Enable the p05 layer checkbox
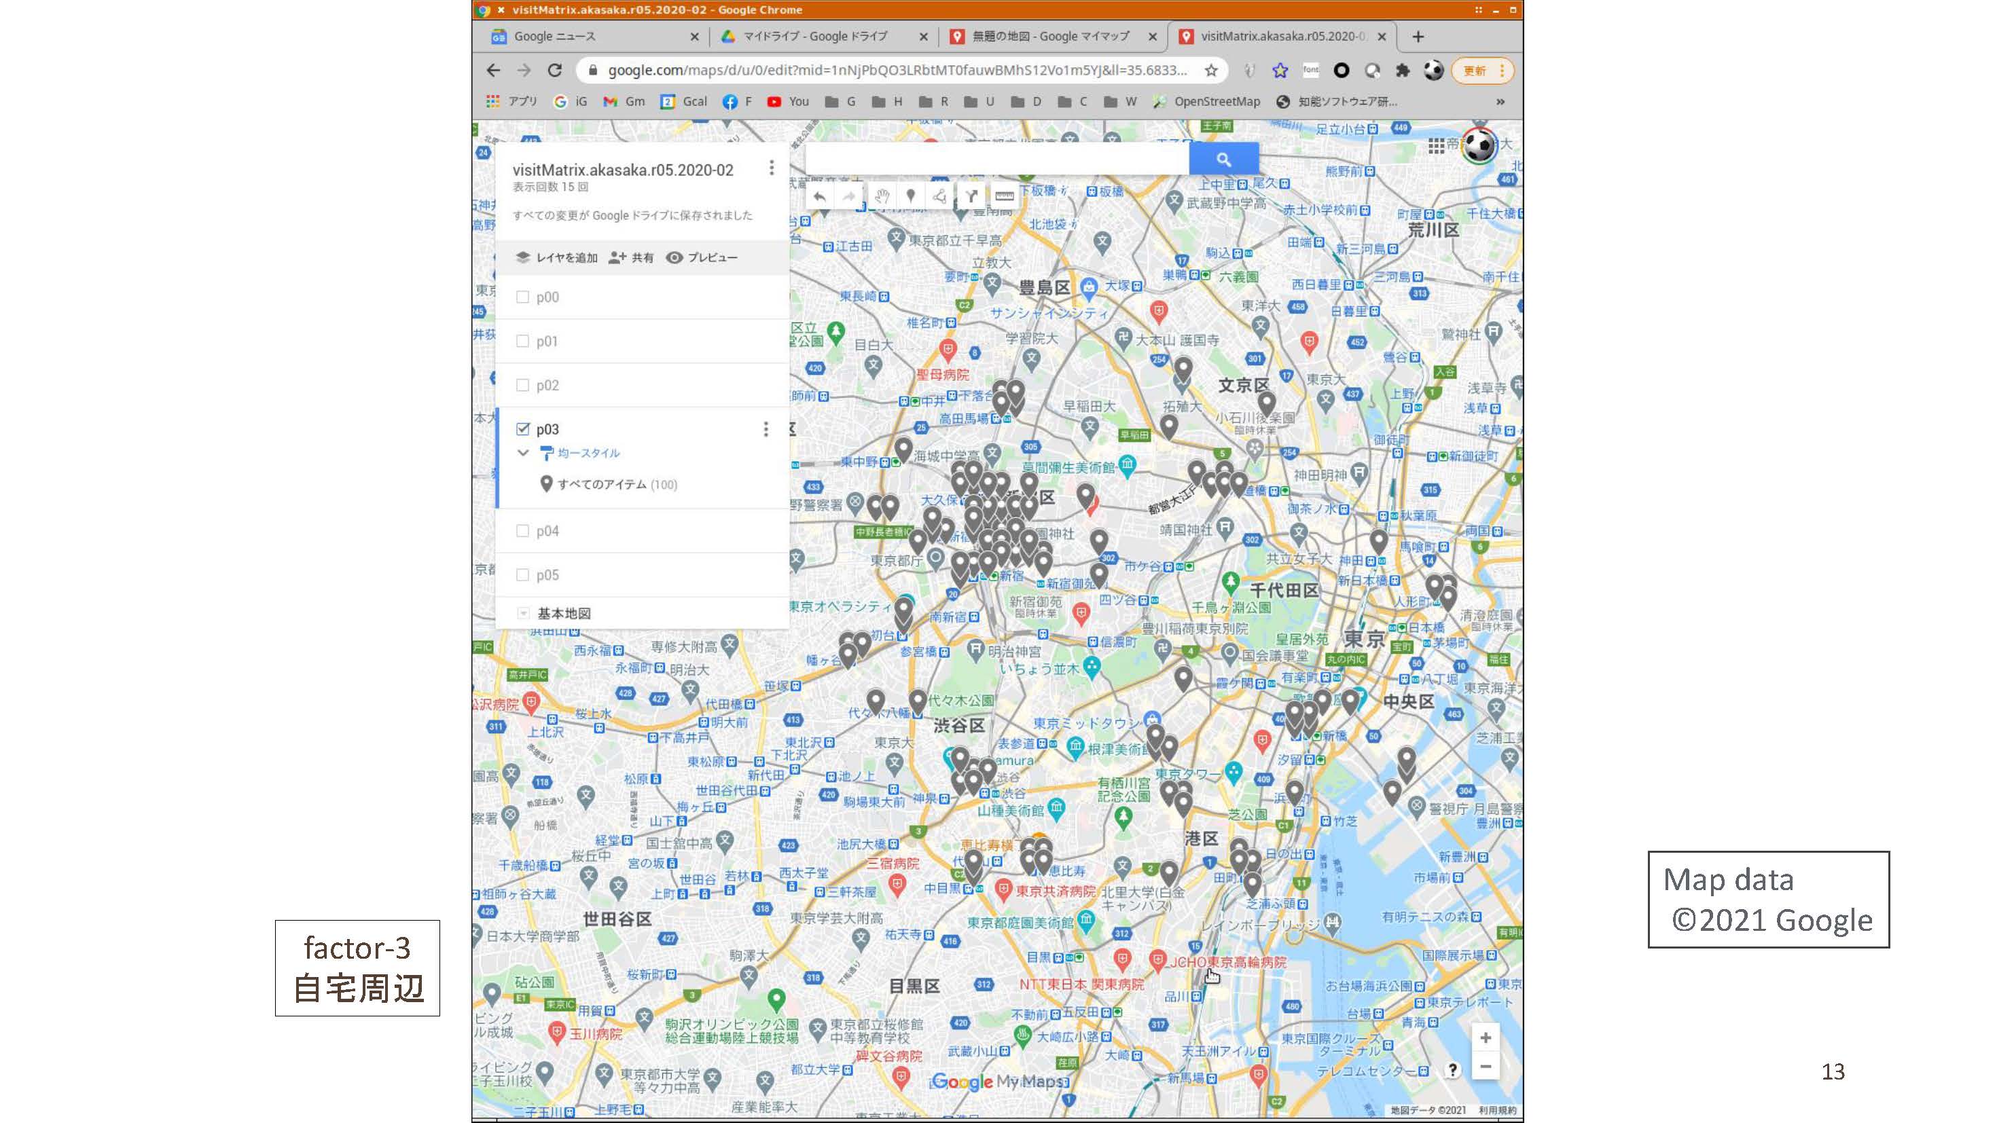This screenshot has width=1997, height=1123. point(522,575)
